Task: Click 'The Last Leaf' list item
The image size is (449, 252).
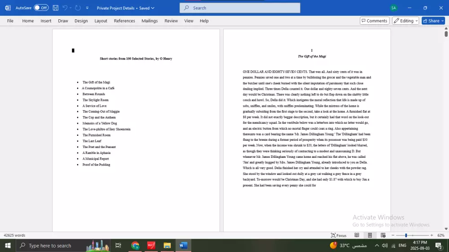Action: (92, 141)
